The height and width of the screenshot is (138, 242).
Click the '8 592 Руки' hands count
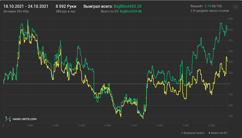66,6
